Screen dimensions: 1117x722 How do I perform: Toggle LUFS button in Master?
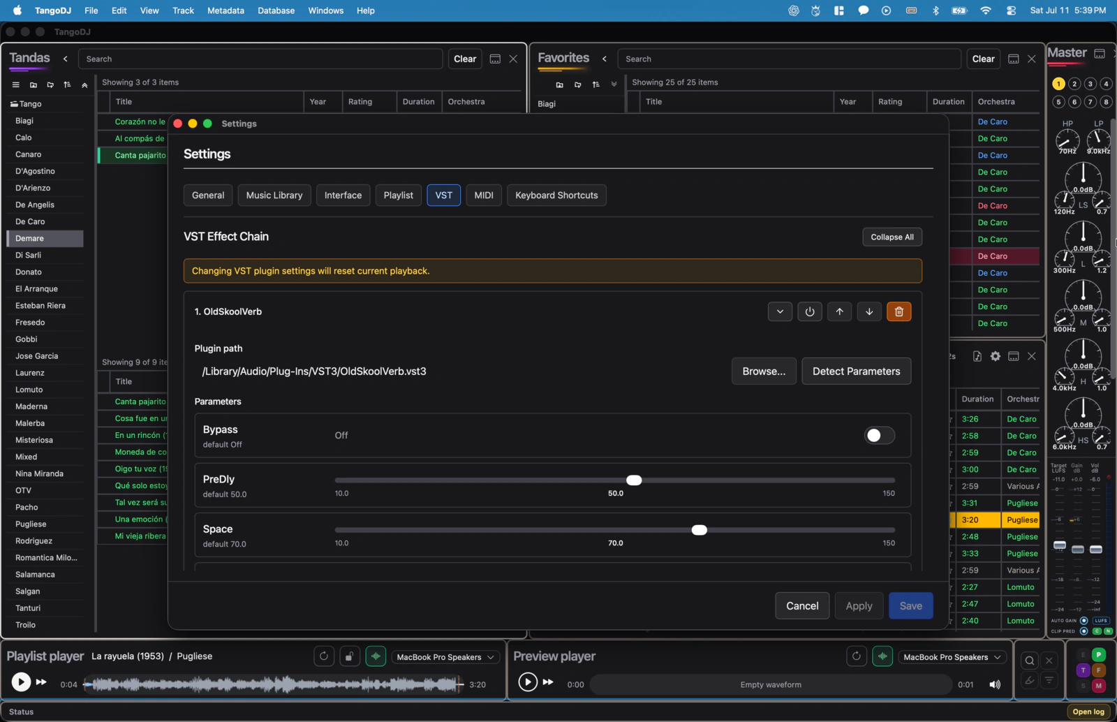[x=1101, y=620]
